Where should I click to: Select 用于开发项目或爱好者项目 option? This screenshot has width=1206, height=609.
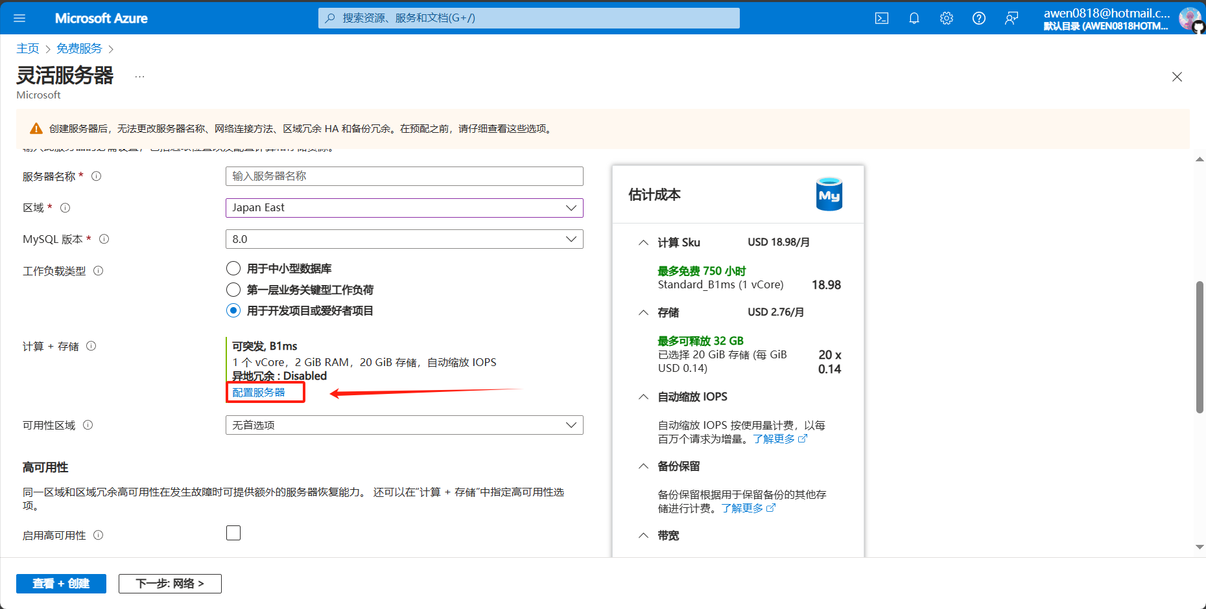[233, 310]
